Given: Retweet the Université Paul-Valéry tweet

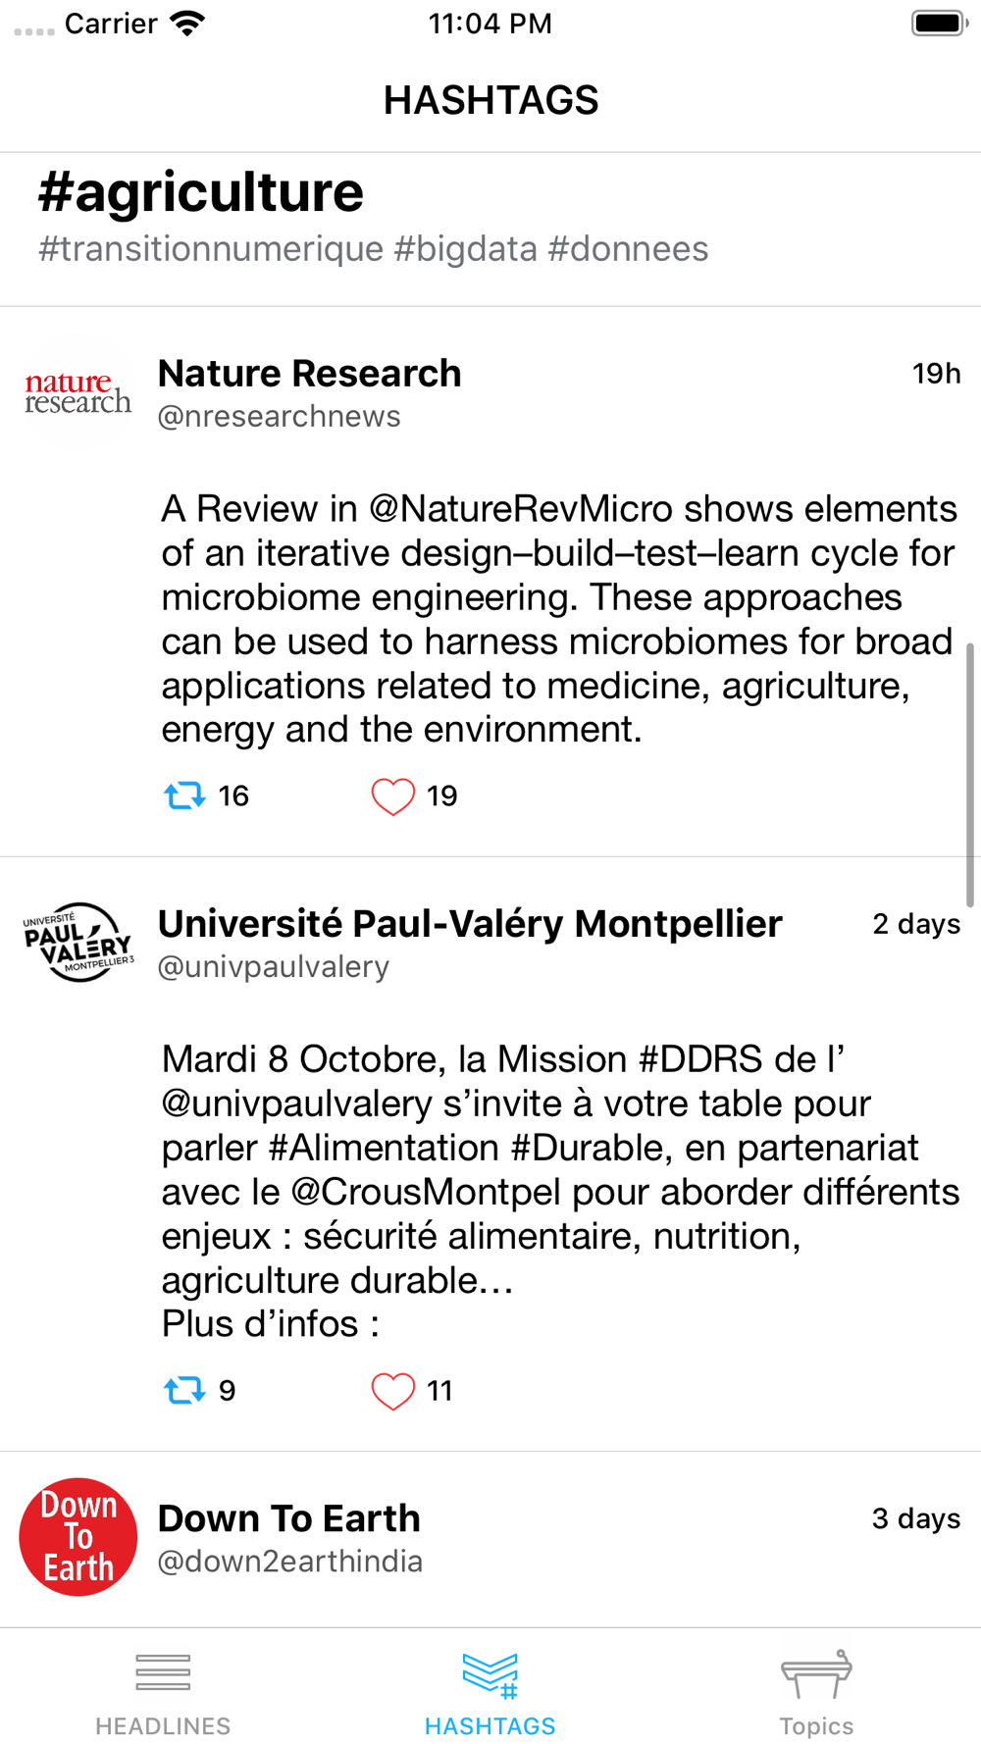Looking at the screenshot, I should pos(184,1390).
